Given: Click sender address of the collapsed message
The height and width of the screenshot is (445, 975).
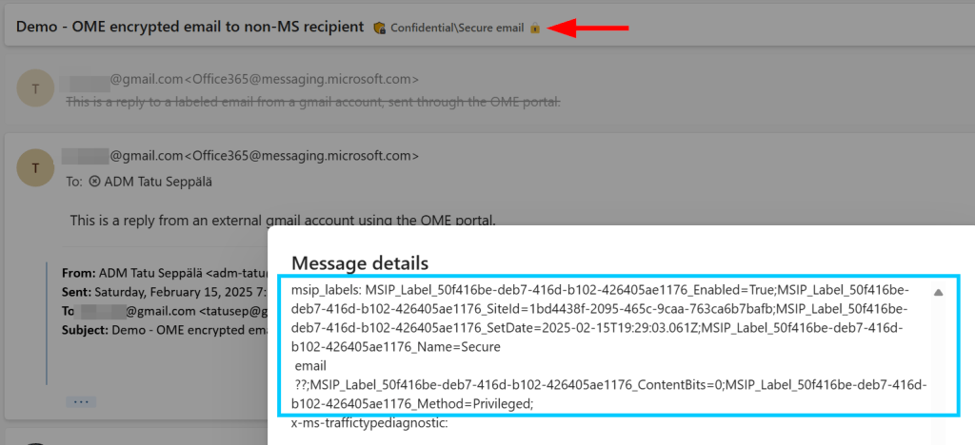Looking at the screenshot, I should tap(238, 78).
